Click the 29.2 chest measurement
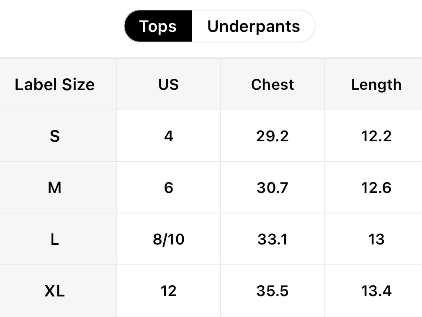The image size is (422, 317). point(273,136)
